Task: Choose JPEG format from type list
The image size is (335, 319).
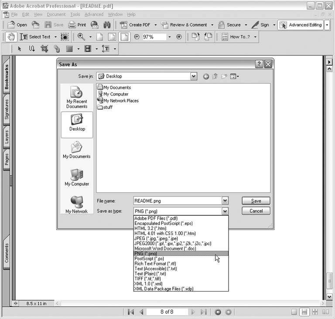Action: click(x=156, y=238)
